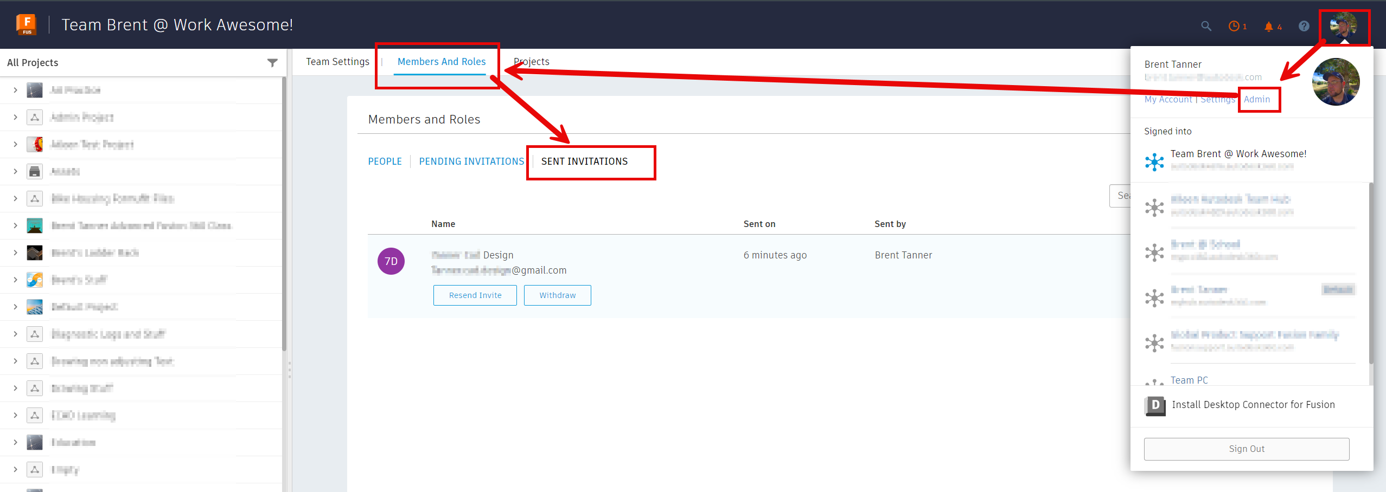Image resolution: width=1386 pixels, height=492 pixels.
Task: Click the purple 7D invitation avatar badge
Action: pos(391,261)
